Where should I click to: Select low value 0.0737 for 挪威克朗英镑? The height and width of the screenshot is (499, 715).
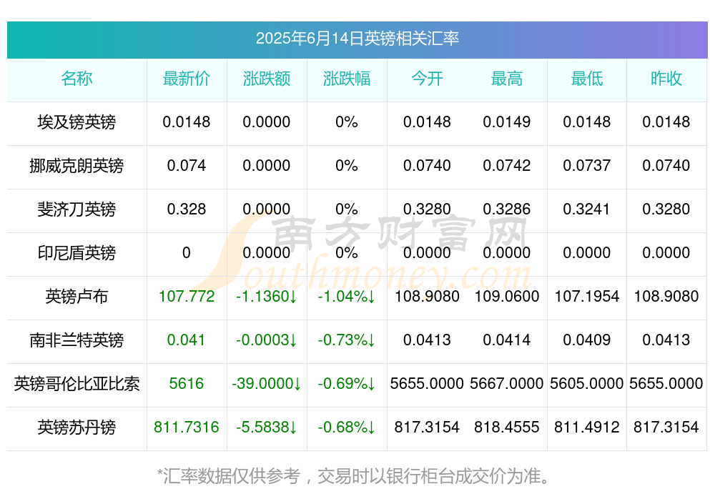pos(587,166)
